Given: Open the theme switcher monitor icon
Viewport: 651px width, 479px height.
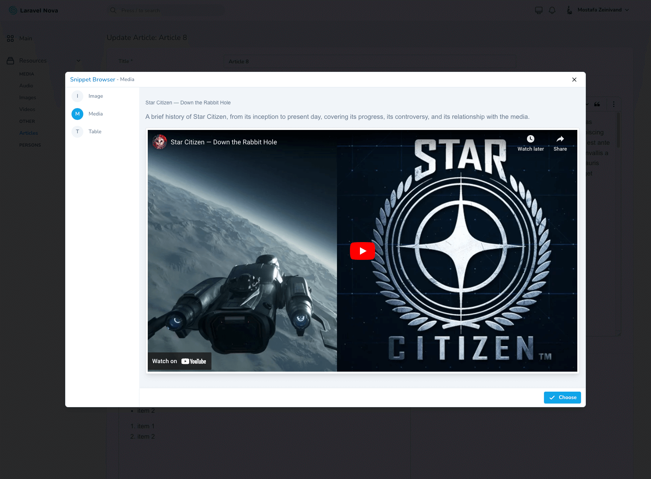Looking at the screenshot, I should (x=539, y=10).
